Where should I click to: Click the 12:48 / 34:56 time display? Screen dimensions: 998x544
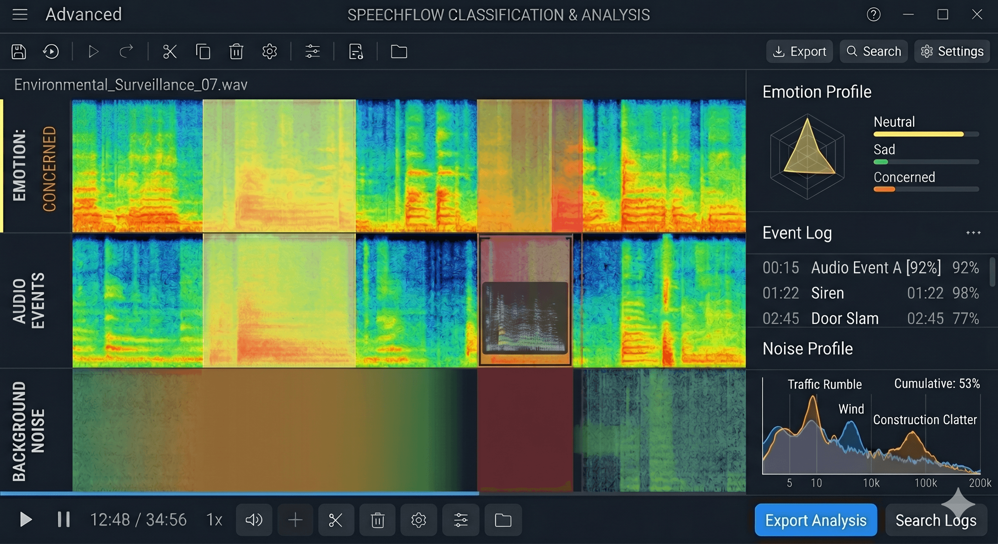click(138, 520)
